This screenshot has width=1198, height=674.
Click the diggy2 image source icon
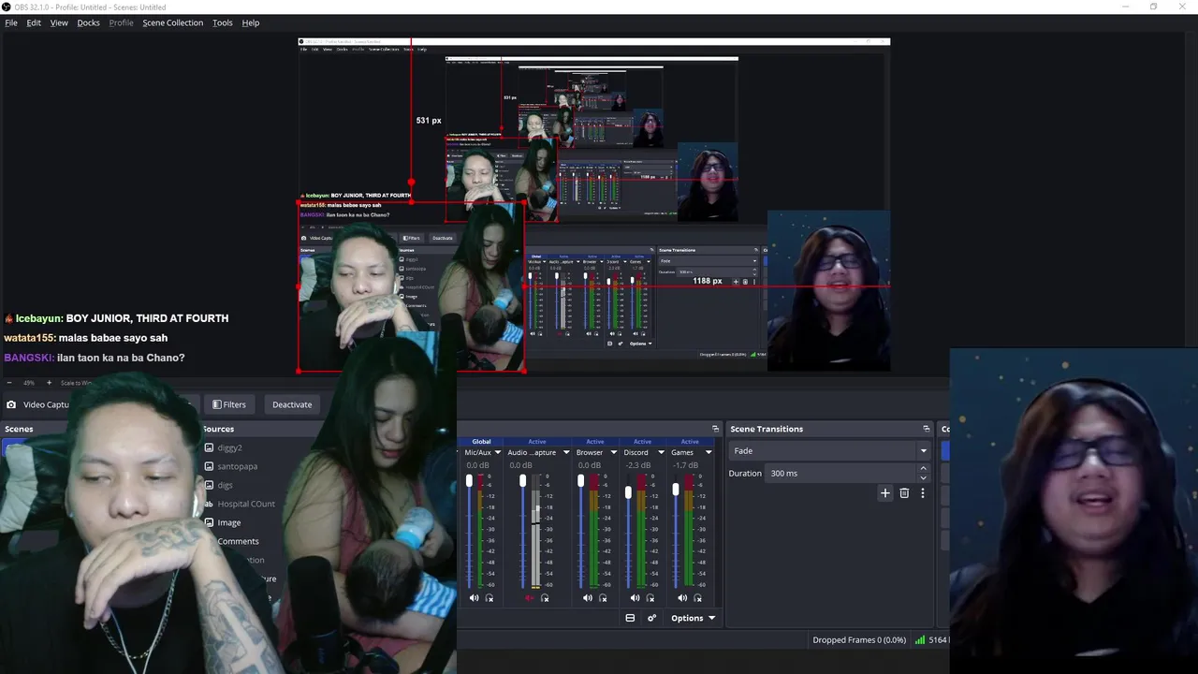click(x=209, y=447)
